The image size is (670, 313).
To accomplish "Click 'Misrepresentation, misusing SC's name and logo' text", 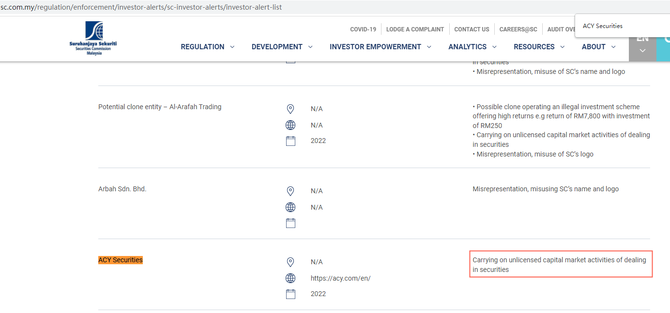I will point(546,189).
